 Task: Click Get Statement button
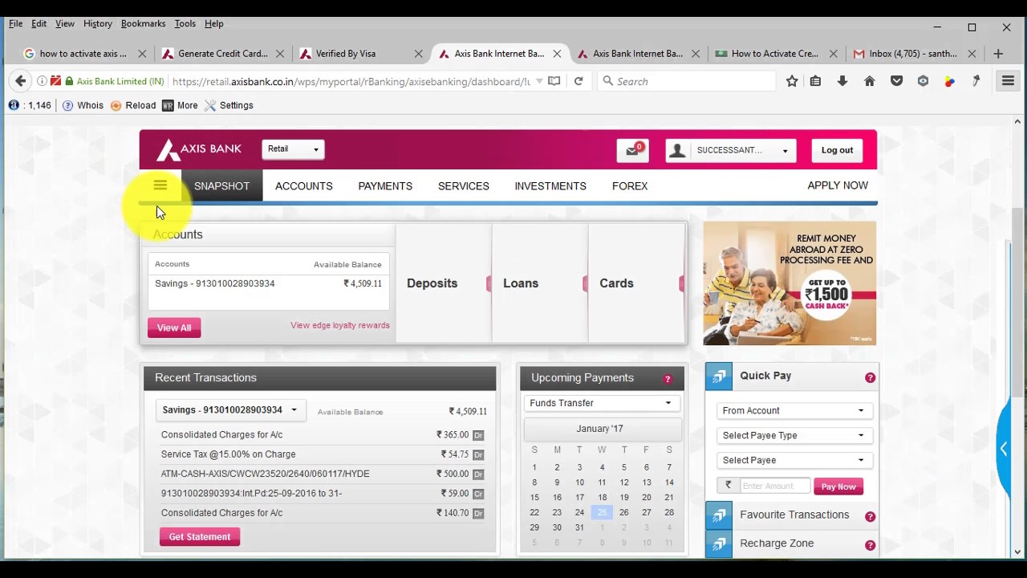(200, 537)
